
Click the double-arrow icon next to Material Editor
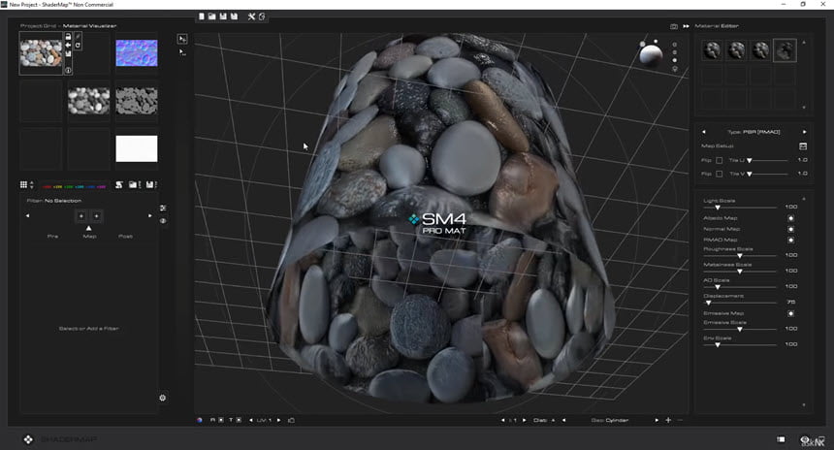pyautogui.click(x=687, y=26)
